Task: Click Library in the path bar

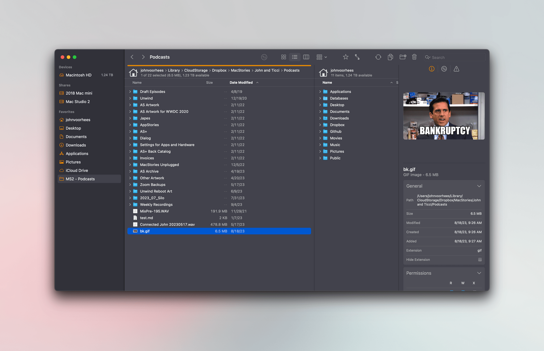Action: 174,70
